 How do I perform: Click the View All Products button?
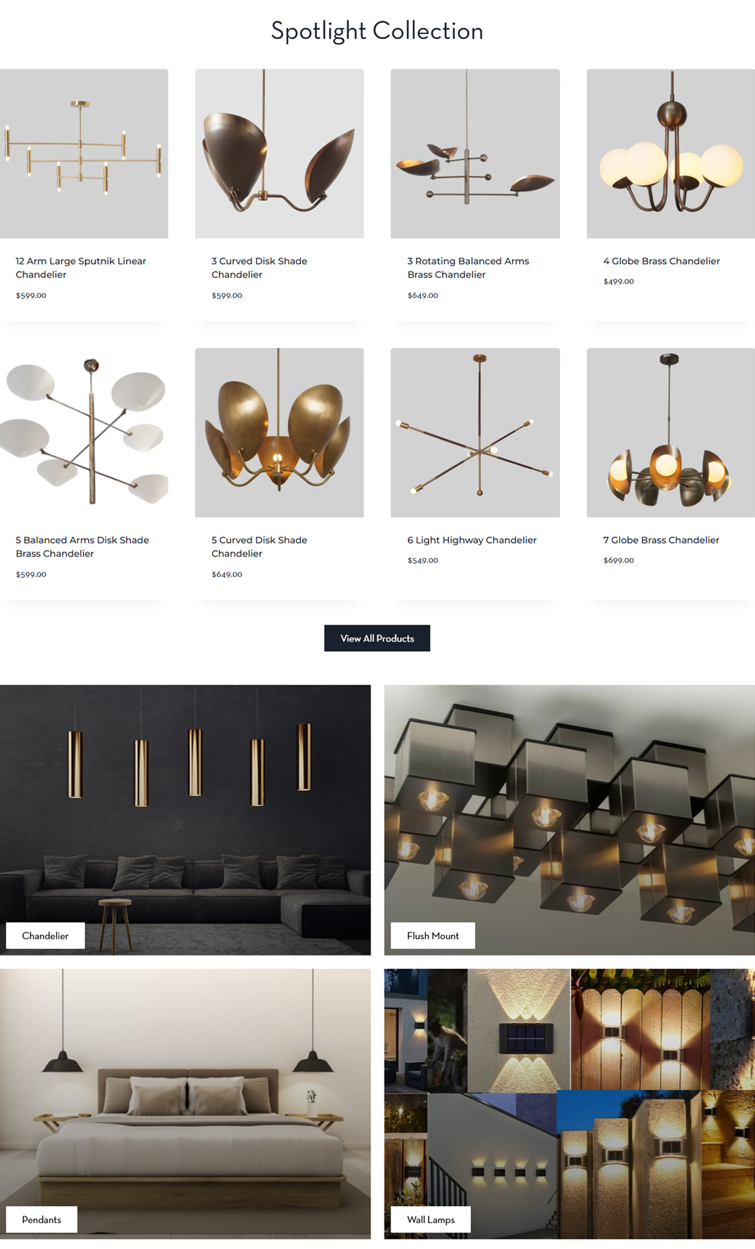click(x=377, y=638)
